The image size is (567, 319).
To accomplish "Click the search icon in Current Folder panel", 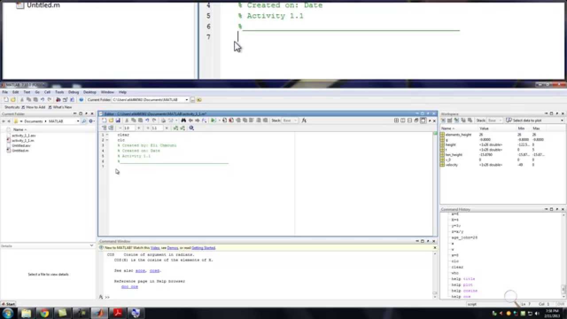I will [84, 121].
